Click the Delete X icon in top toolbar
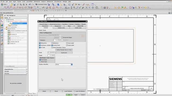This screenshot has height=96, width=172. pyautogui.click(x=26, y=5)
